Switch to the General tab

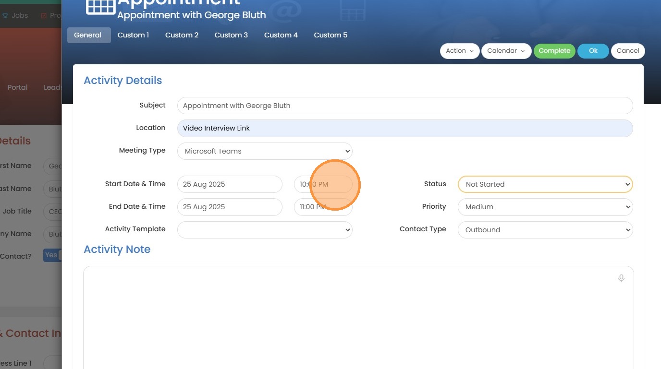pos(88,35)
